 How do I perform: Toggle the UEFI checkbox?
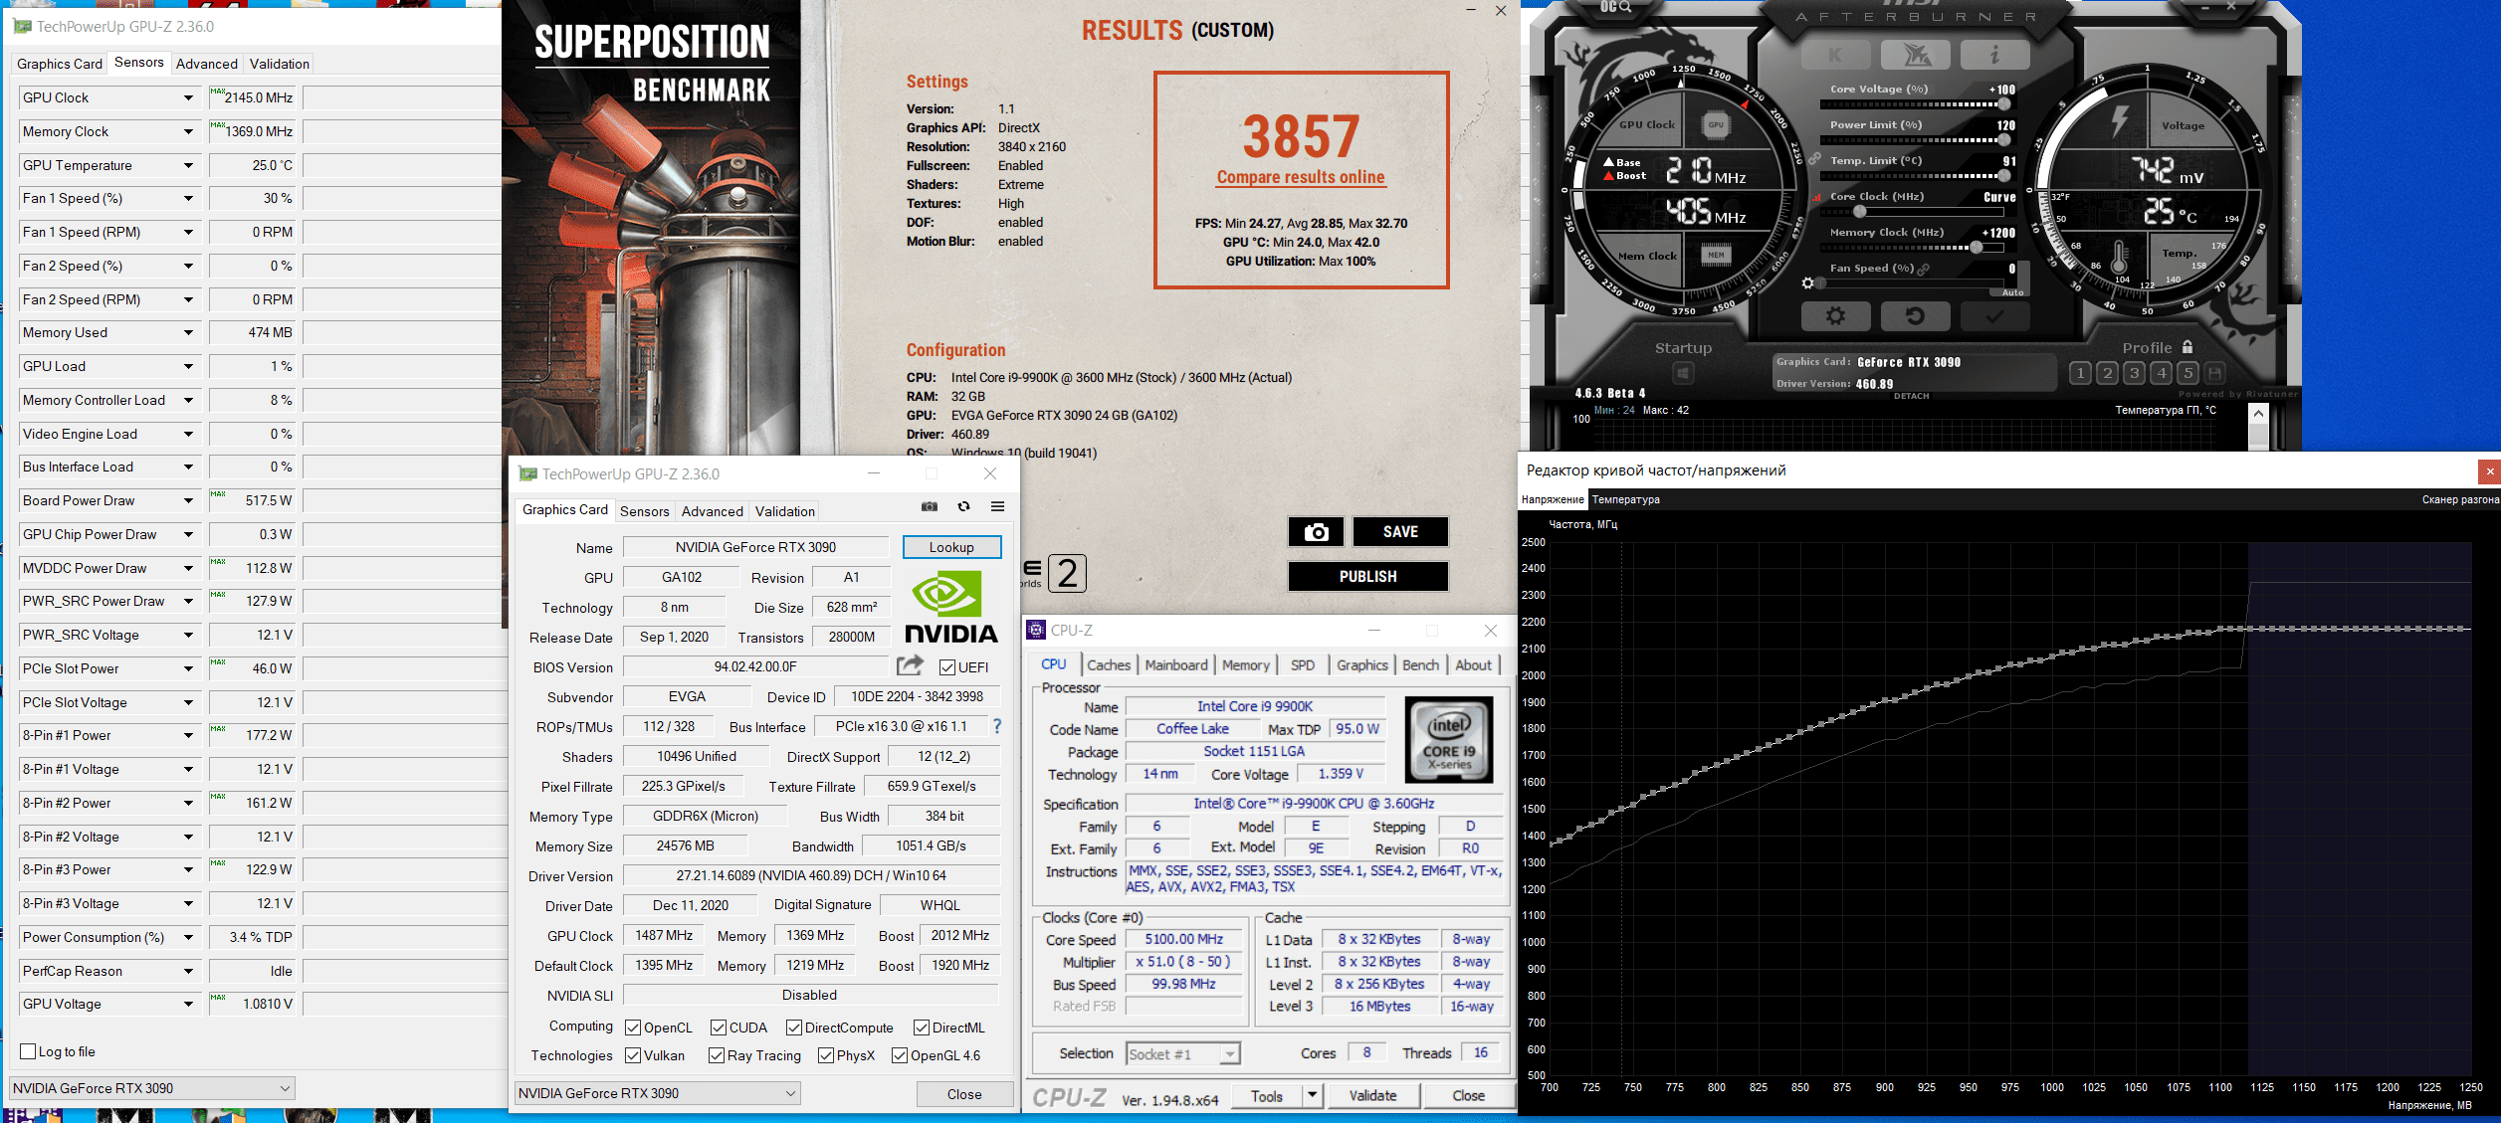tap(947, 667)
